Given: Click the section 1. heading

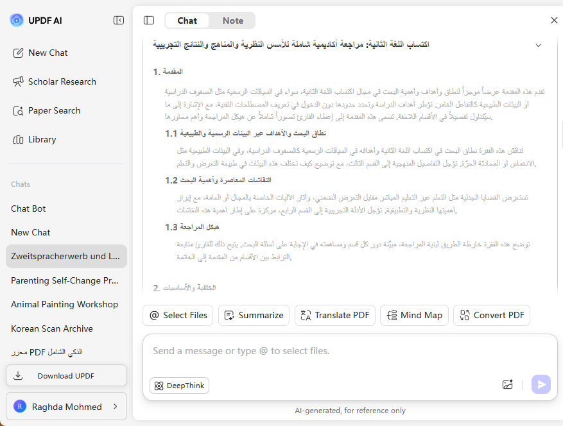Looking at the screenshot, I should pyautogui.click(x=168, y=72).
